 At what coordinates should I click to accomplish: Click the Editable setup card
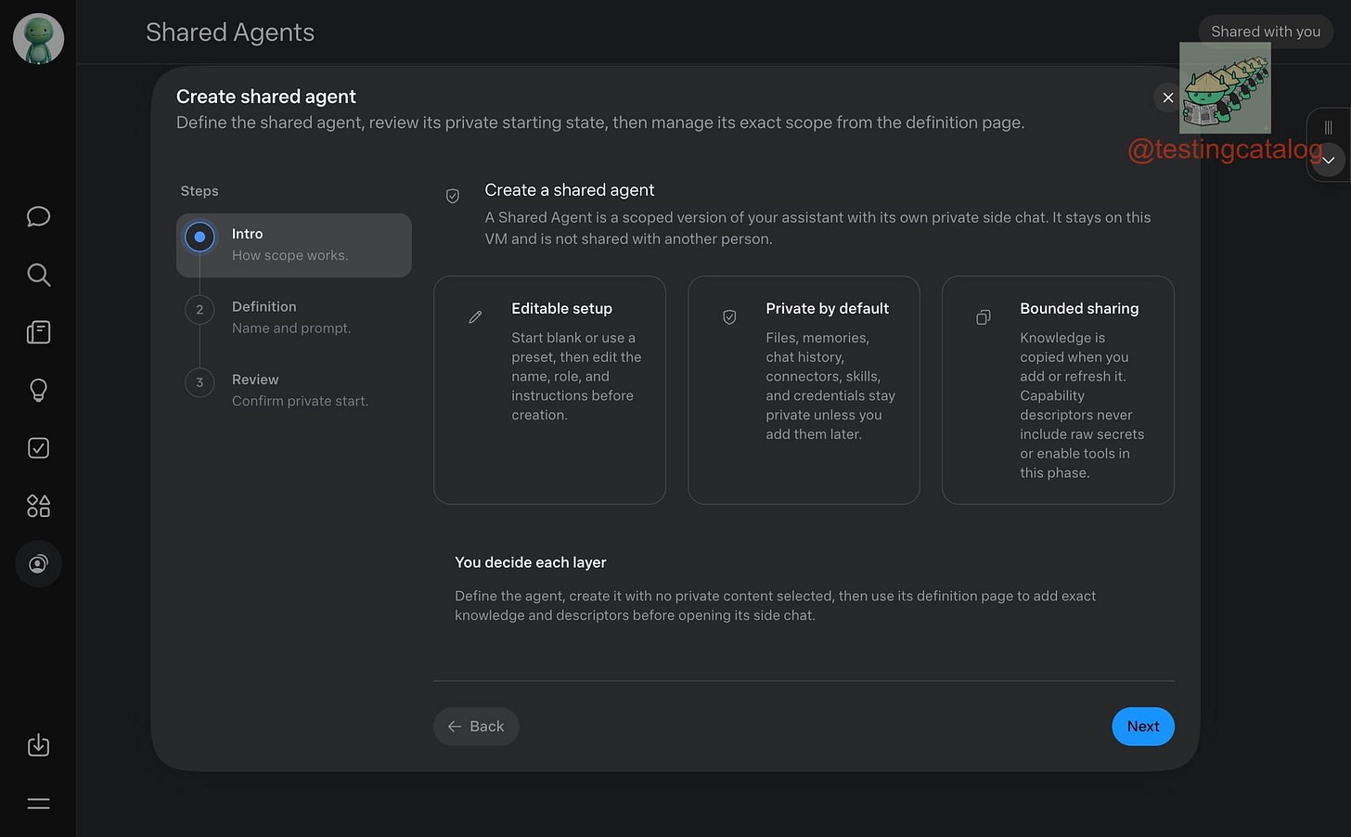coord(549,390)
